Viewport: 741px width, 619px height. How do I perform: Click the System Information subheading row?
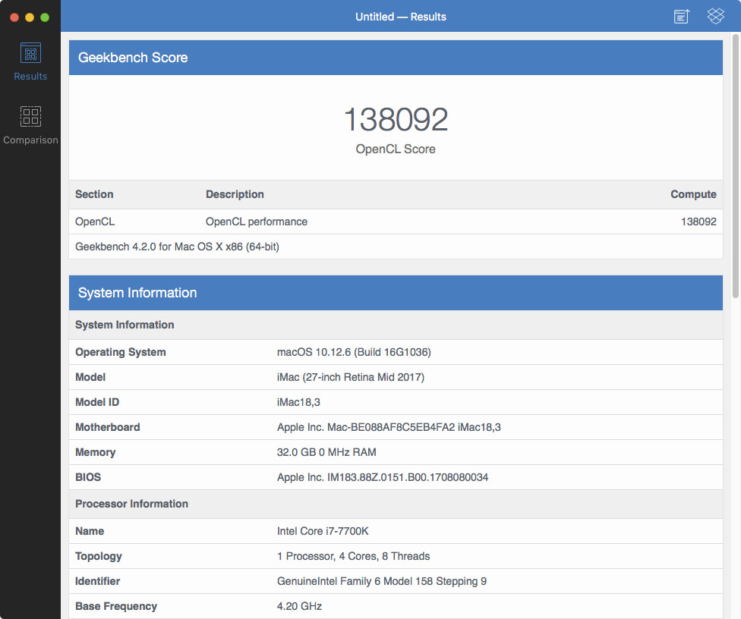[x=396, y=325]
